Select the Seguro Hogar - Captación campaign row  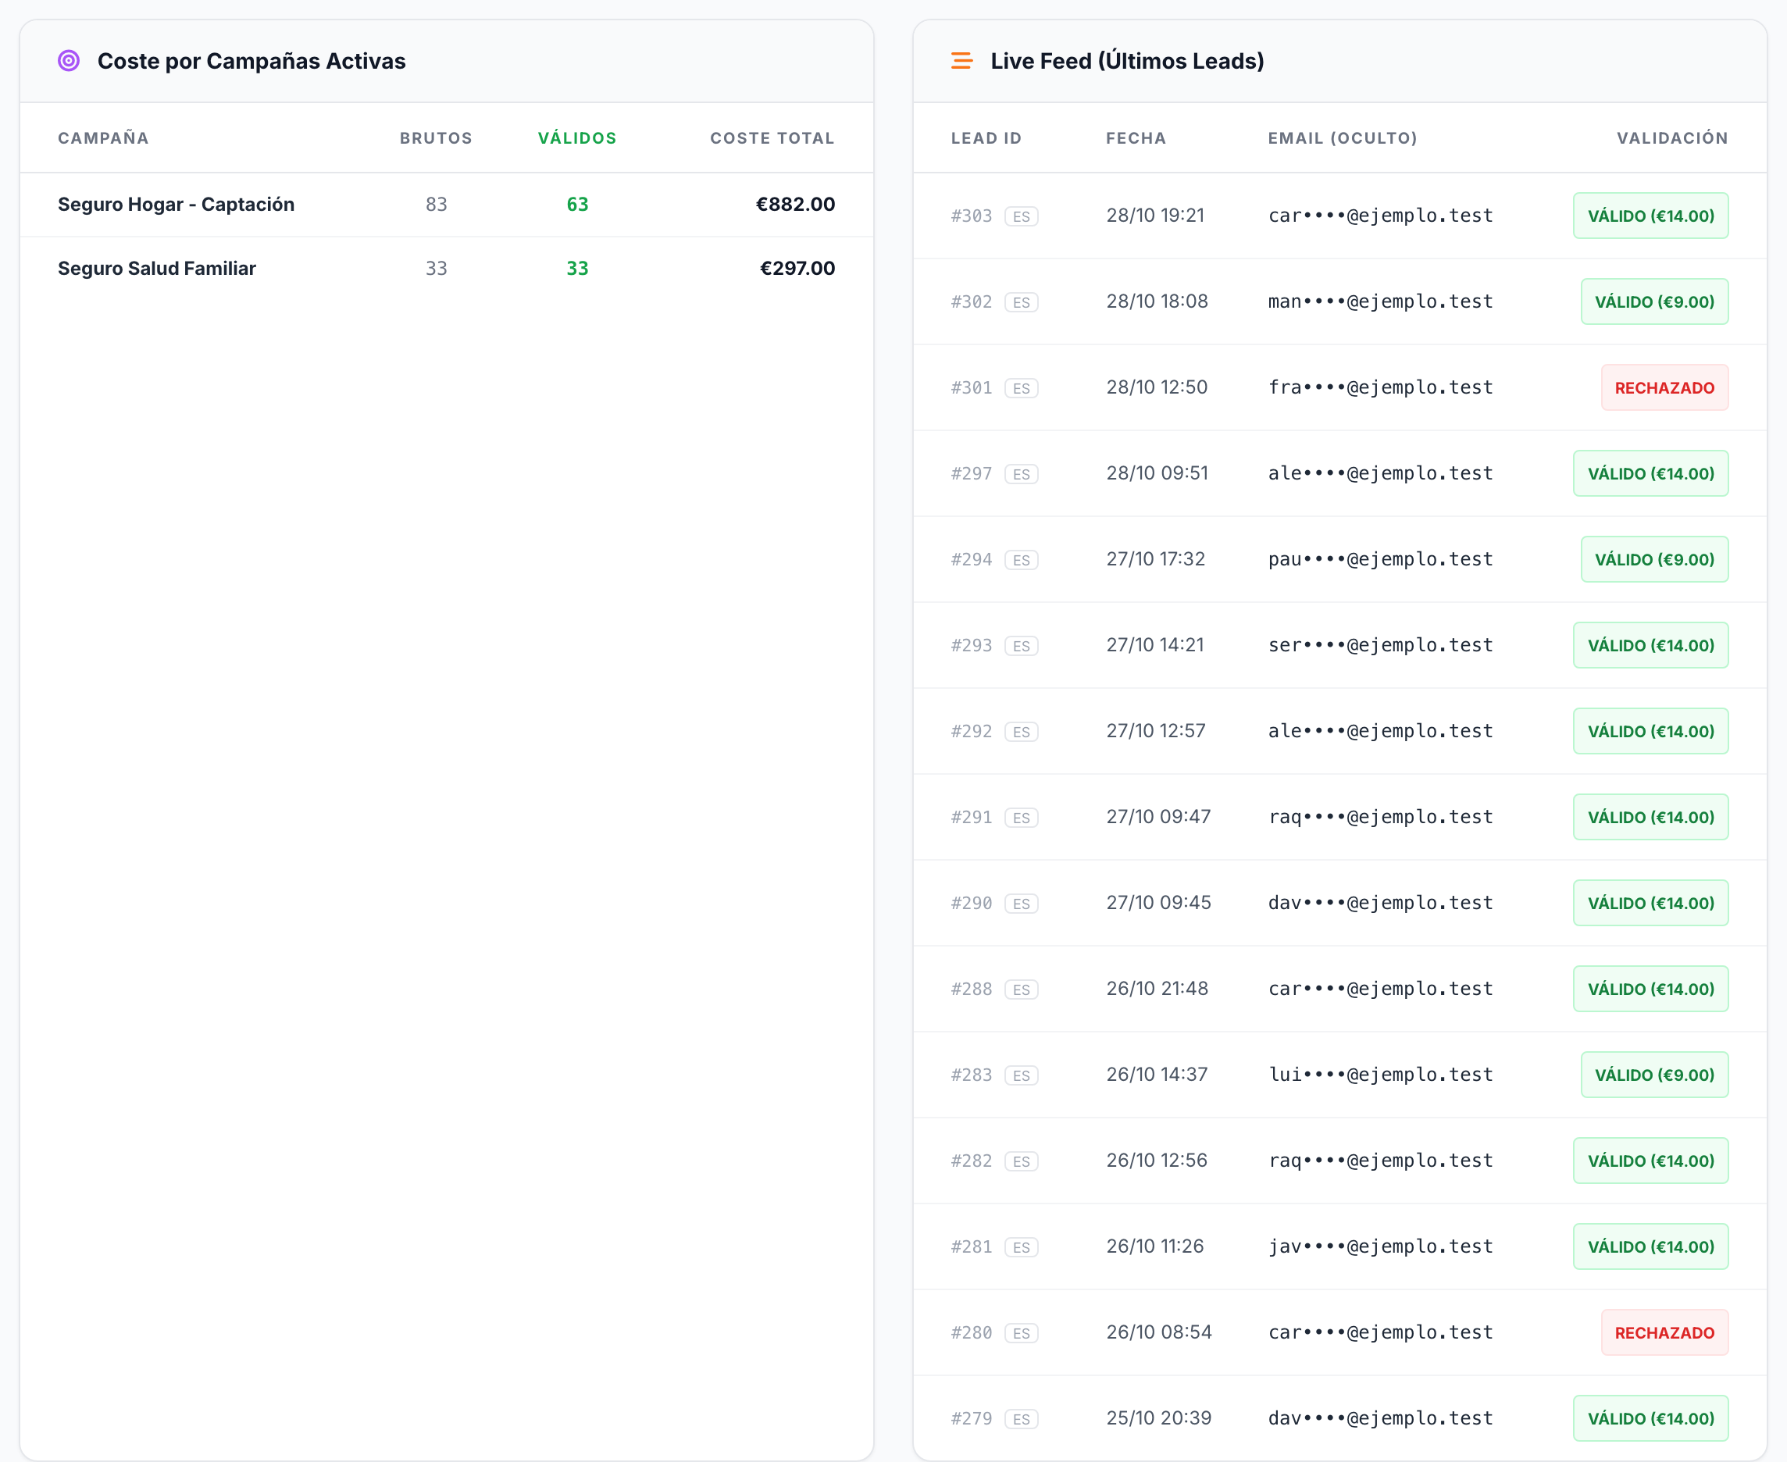point(446,205)
